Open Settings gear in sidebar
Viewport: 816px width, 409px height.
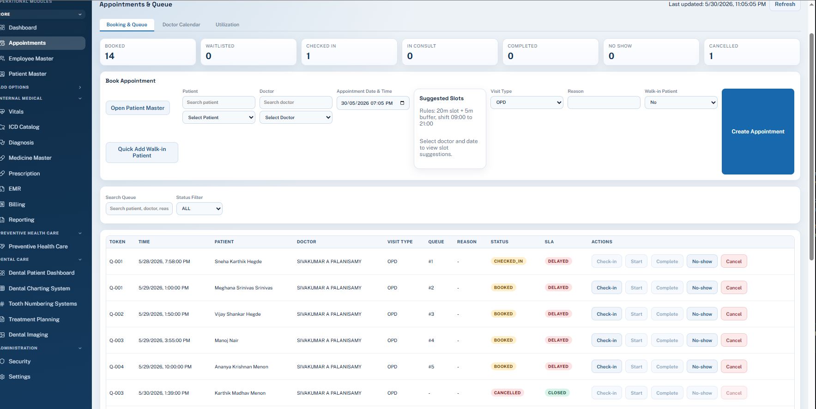(x=2, y=377)
